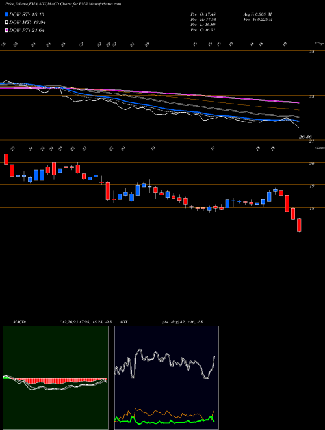Select the DOW ST: 18.15 legend label
Viewport: 325px width, 430px height.
(x=27, y=14)
